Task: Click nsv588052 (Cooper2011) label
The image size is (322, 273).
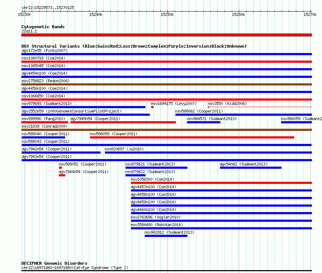Action: (82, 164)
